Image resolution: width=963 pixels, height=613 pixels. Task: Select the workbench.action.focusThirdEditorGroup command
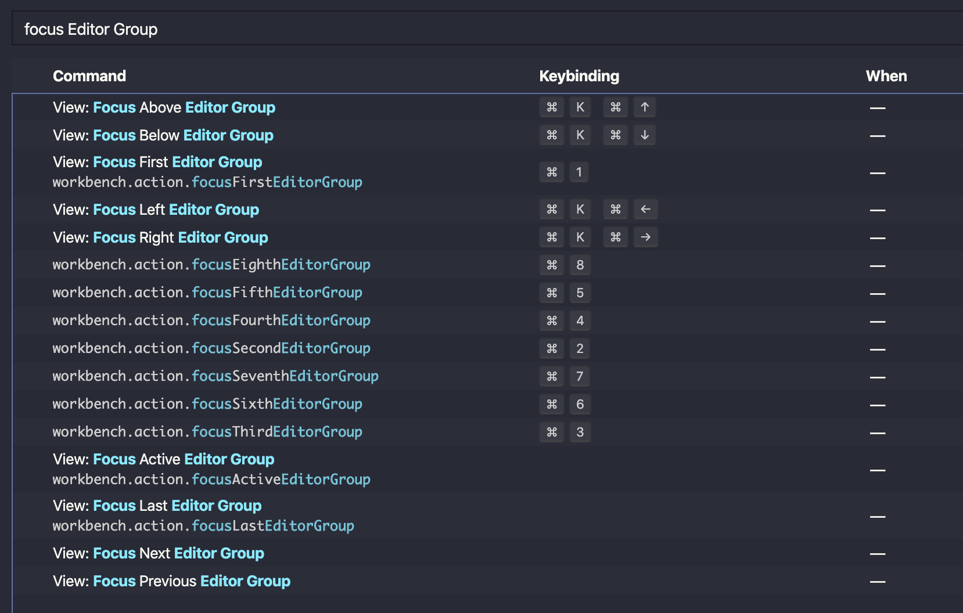click(x=207, y=431)
